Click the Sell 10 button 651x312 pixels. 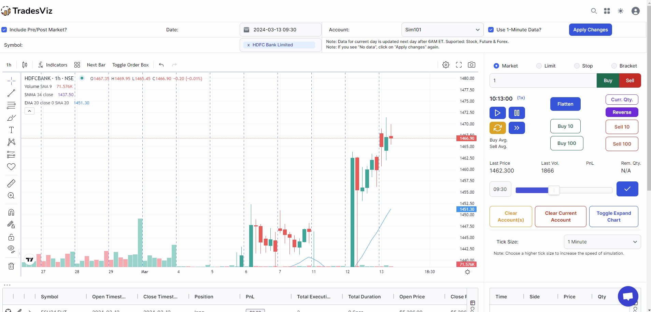tap(622, 127)
